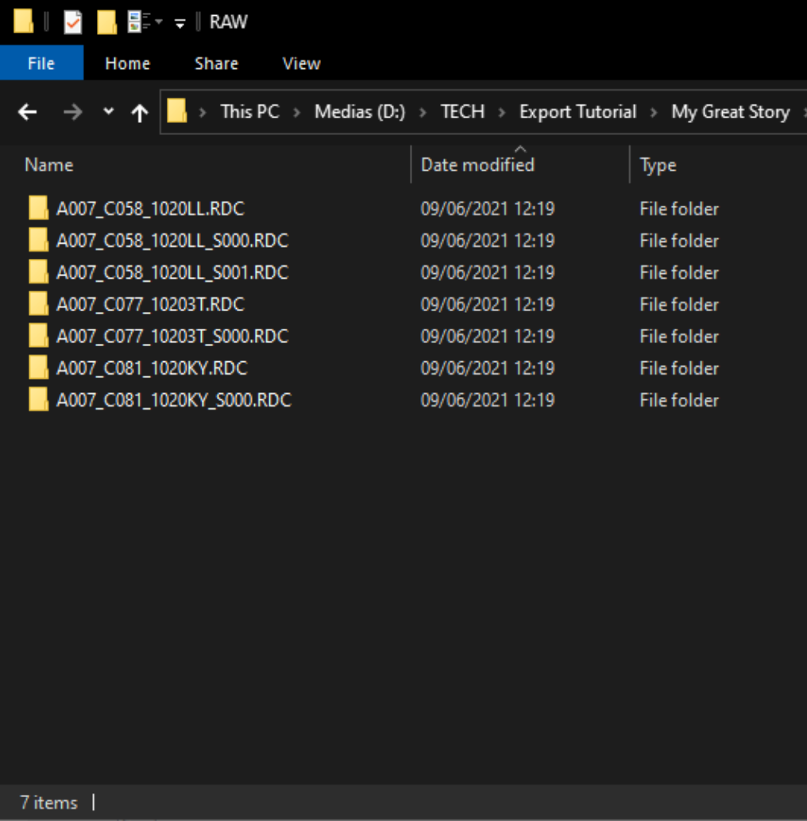Click the back navigation arrow

tap(27, 112)
